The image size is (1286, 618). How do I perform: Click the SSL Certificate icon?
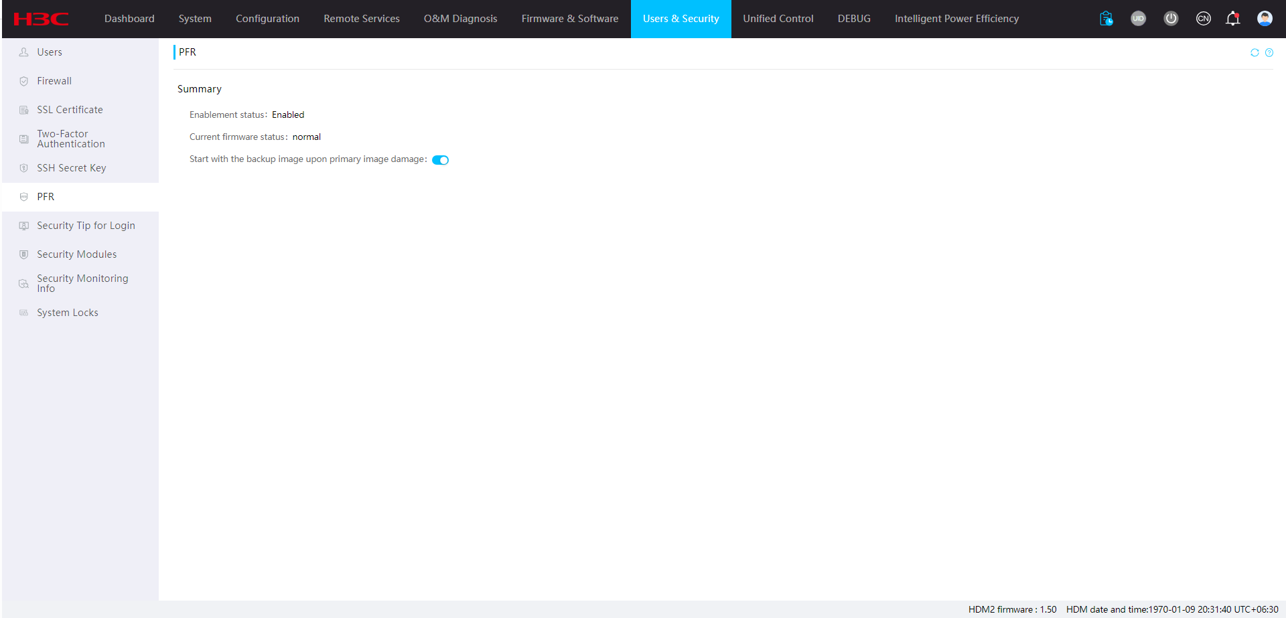click(x=23, y=110)
